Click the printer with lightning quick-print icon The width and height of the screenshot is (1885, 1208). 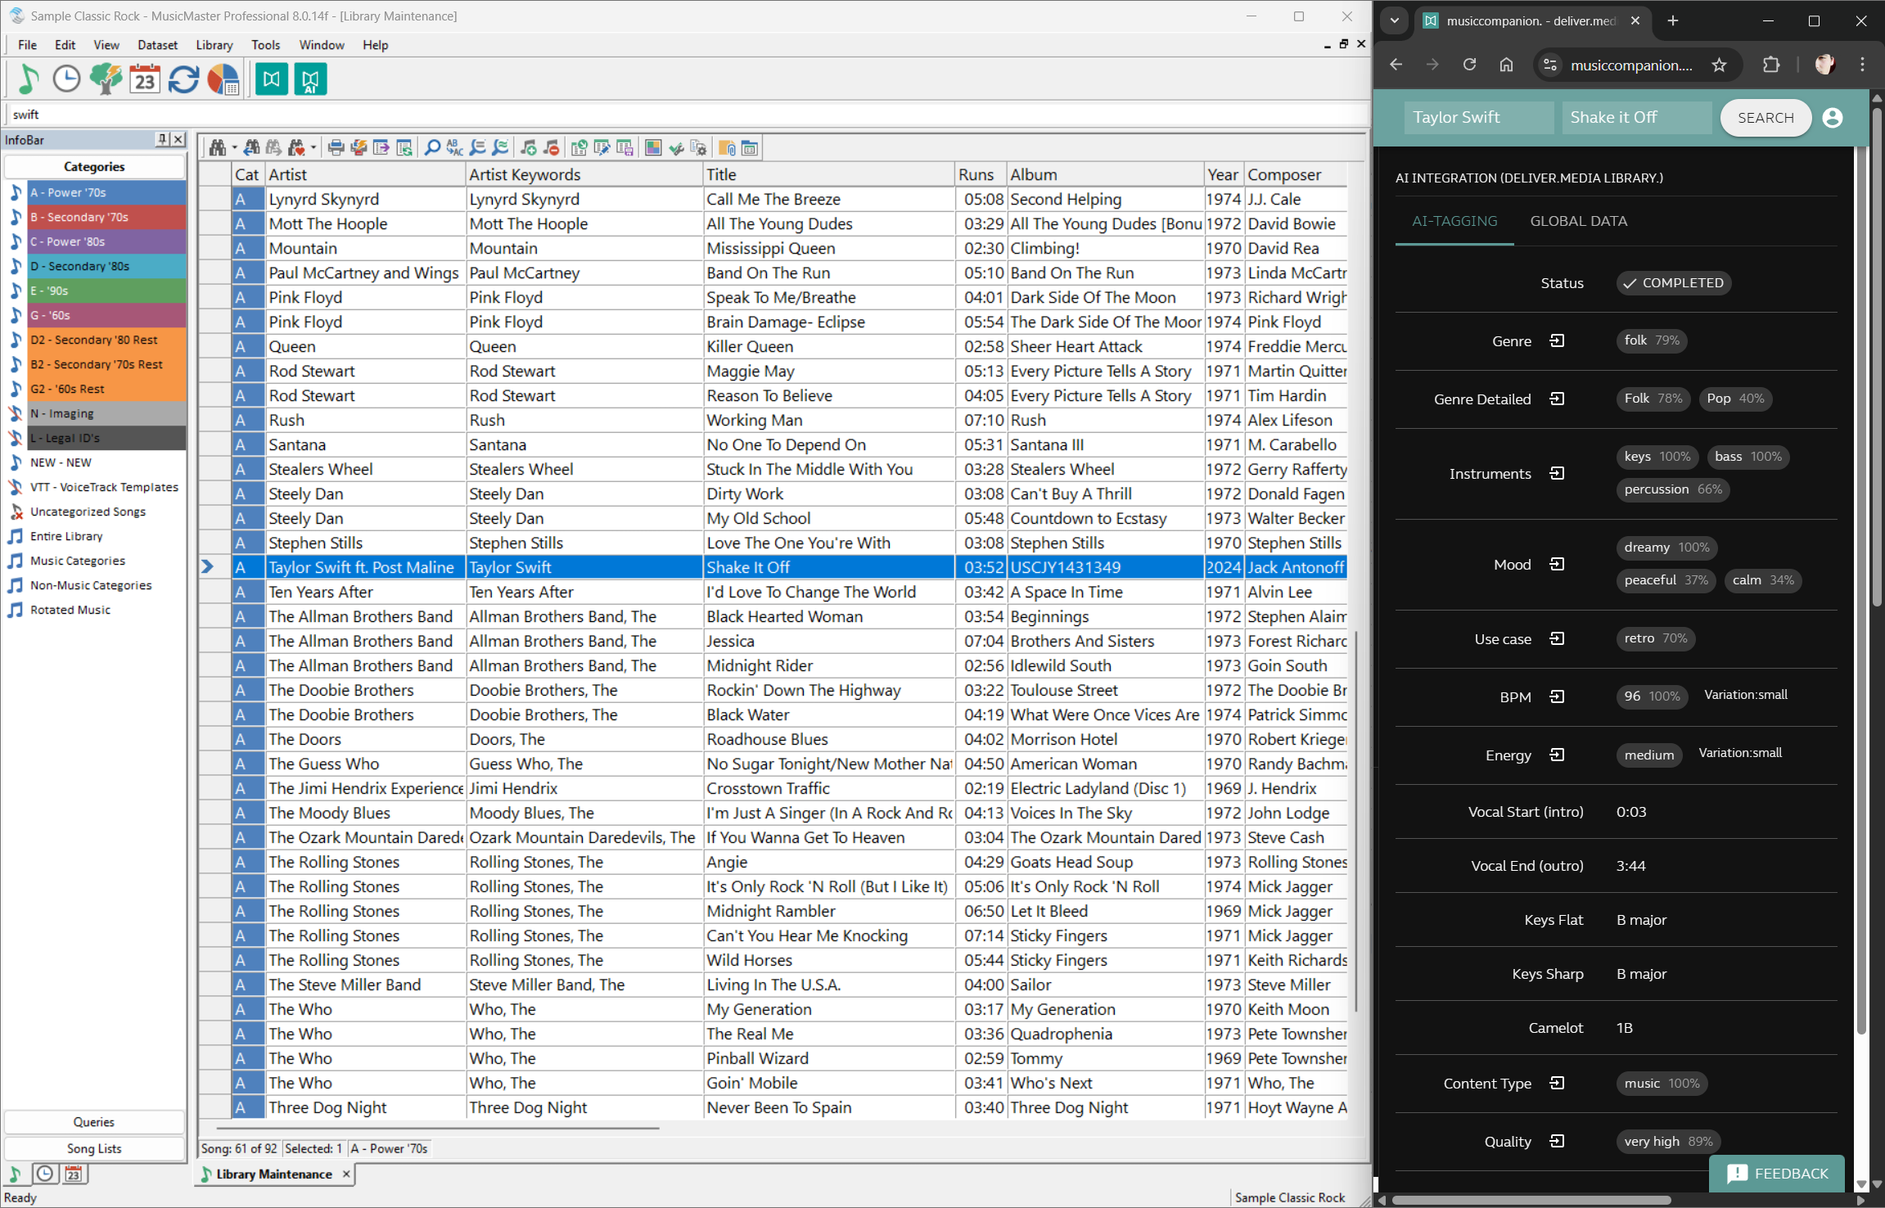[x=359, y=148]
